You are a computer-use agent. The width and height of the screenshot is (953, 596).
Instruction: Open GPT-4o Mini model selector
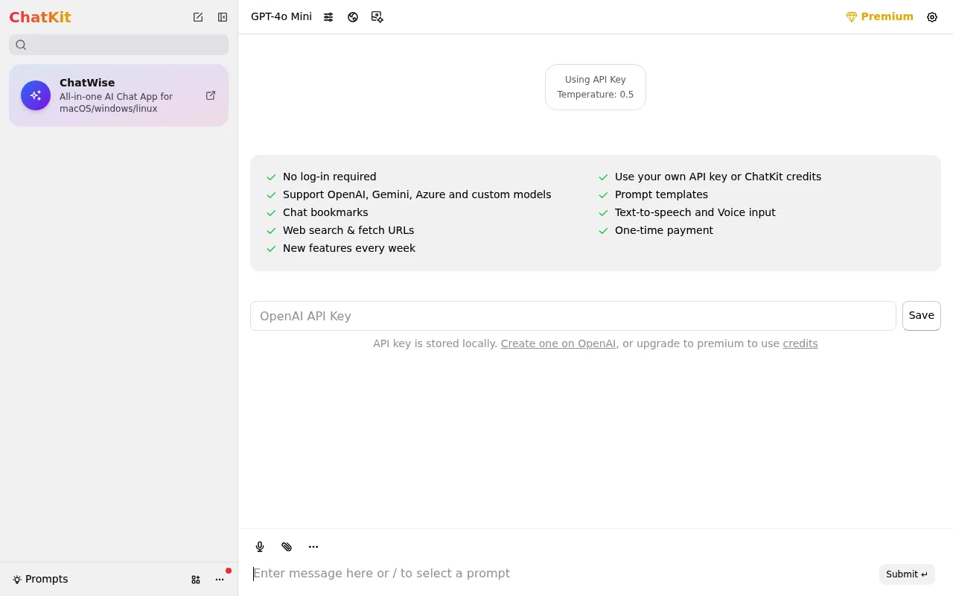click(x=281, y=16)
